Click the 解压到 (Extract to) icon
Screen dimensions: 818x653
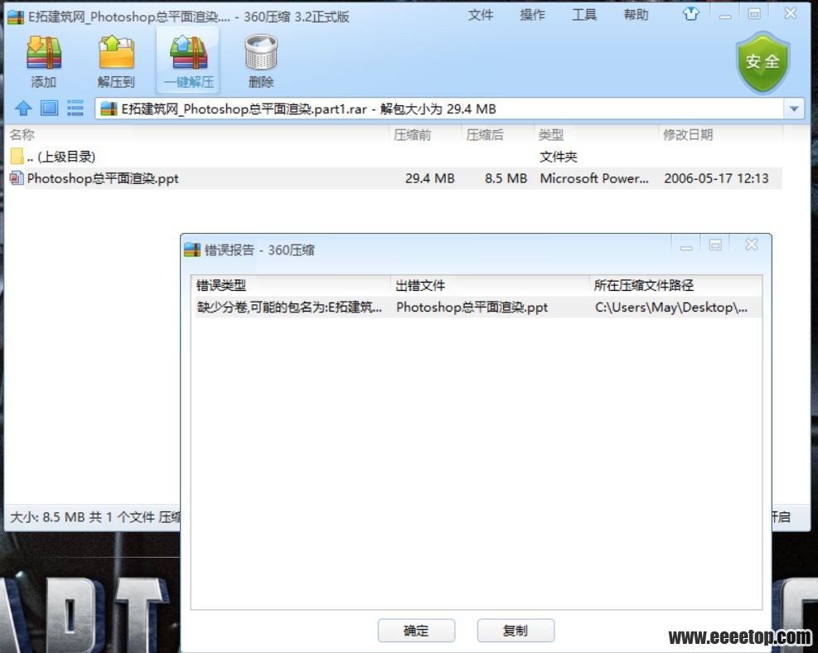pyautogui.click(x=116, y=53)
